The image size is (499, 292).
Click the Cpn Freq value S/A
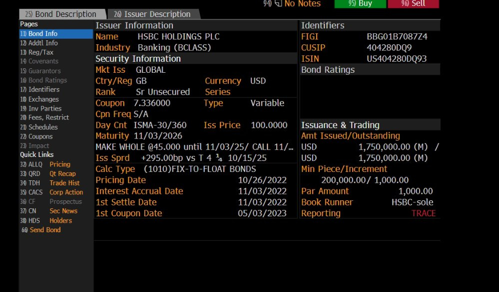141,114
